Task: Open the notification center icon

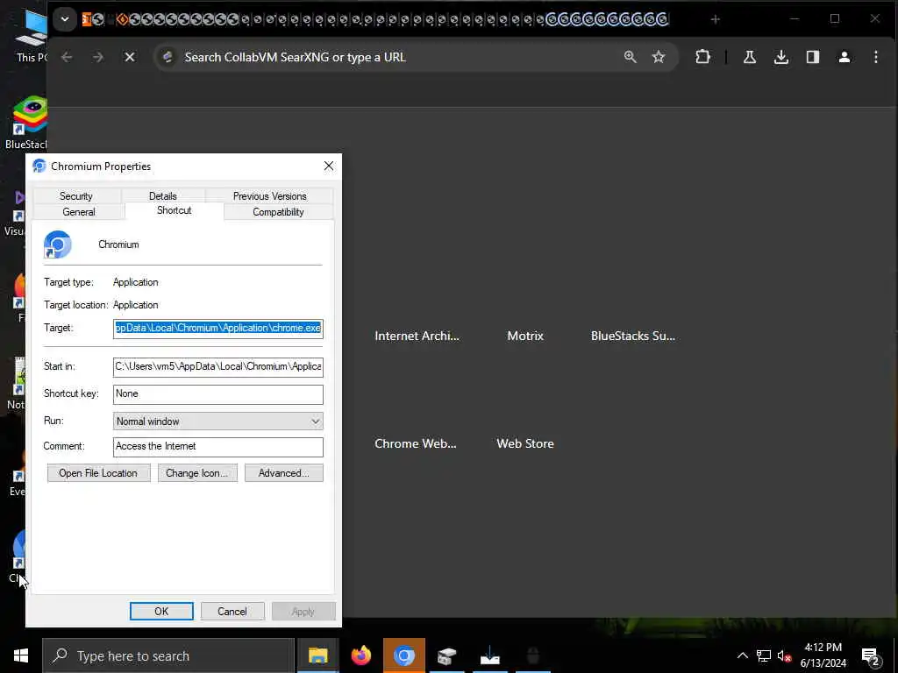Action: tap(870, 656)
